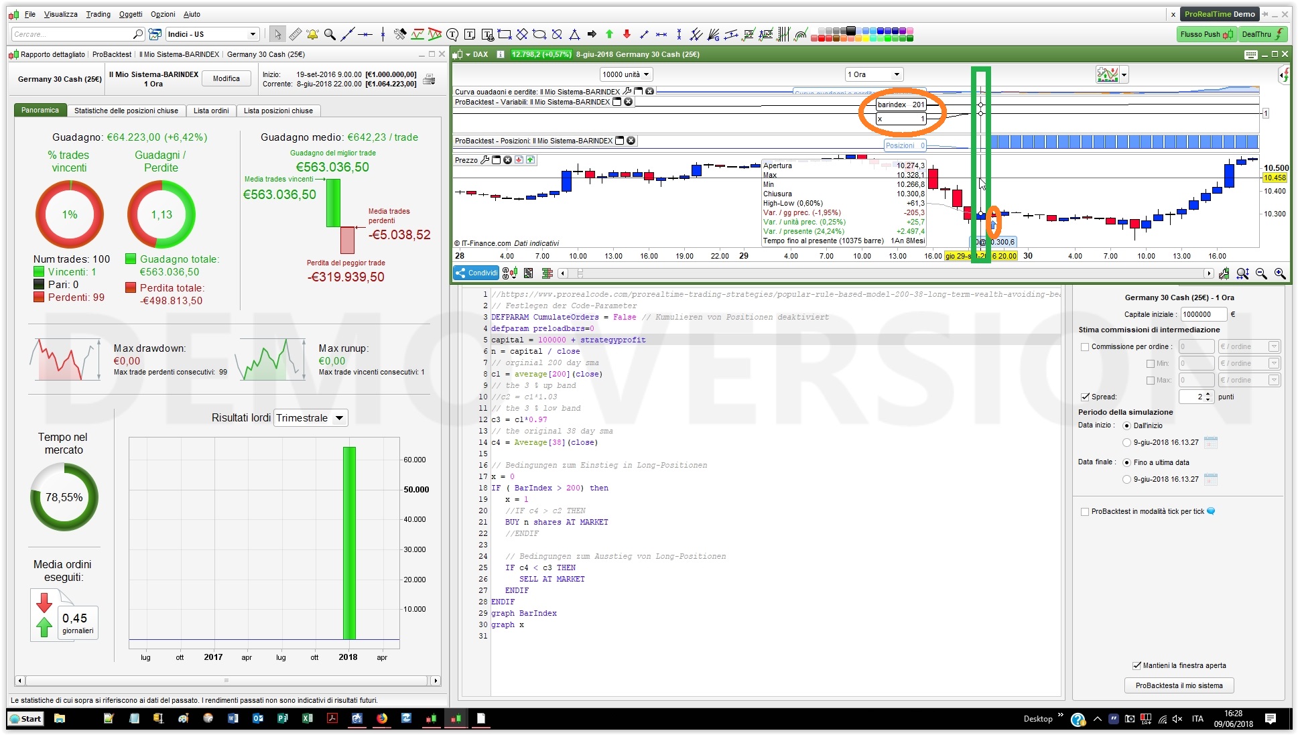
Task: Click the alarm bell alert icon
Action: 312,34
